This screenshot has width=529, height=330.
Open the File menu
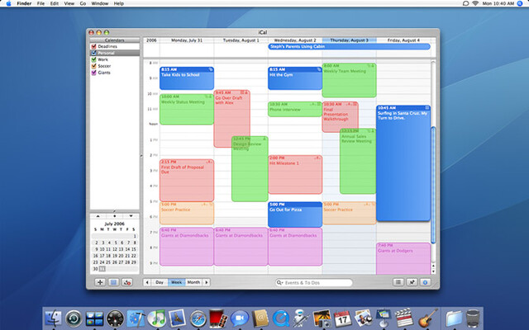click(41, 3)
